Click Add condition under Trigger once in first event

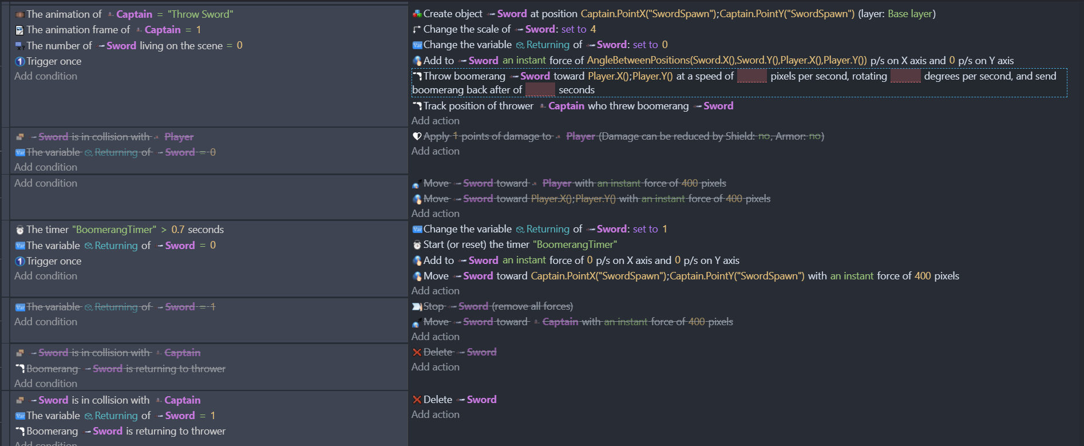(x=46, y=76)
